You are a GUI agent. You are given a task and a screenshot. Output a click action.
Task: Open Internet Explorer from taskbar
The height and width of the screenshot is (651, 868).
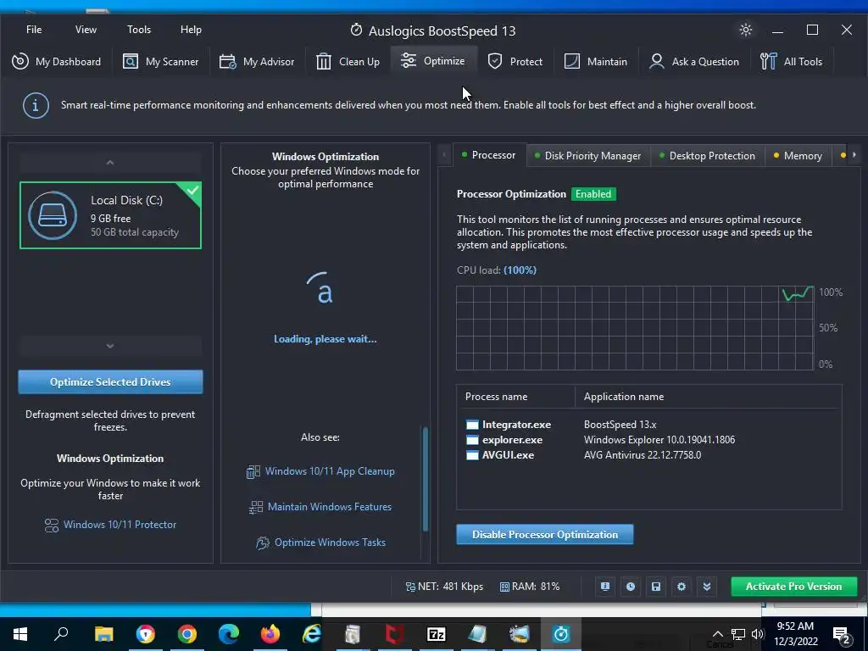click(312, 634)
